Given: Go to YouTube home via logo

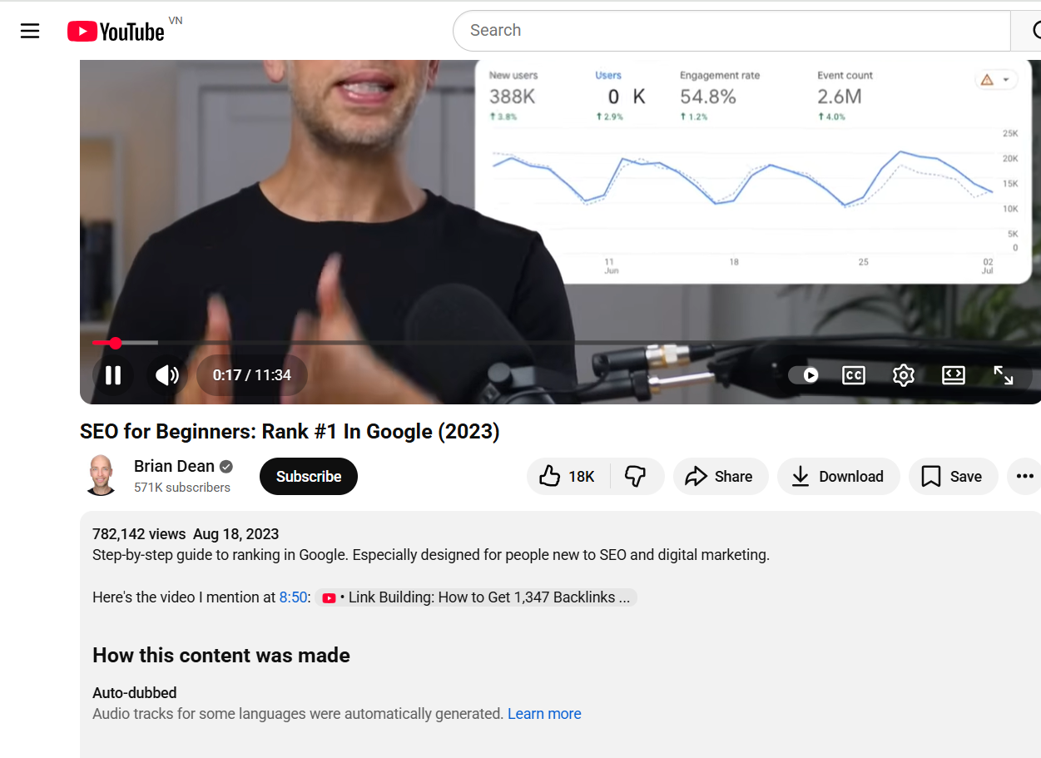Looking at the screenshot, I should [116, 32].
